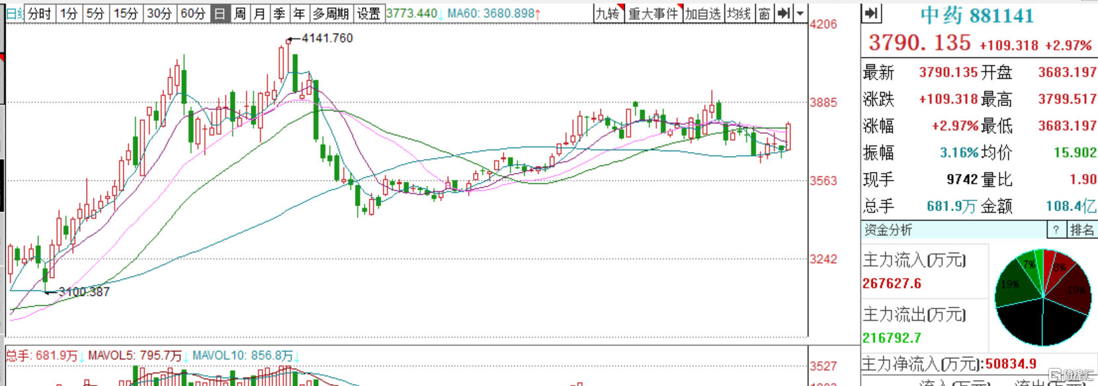Viewport: 1098px width, 386px height.
Task: Click the 3563 price axis label
Action: 823,181
